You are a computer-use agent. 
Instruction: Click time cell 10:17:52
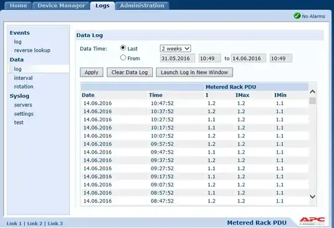click(x=162, y=128)
